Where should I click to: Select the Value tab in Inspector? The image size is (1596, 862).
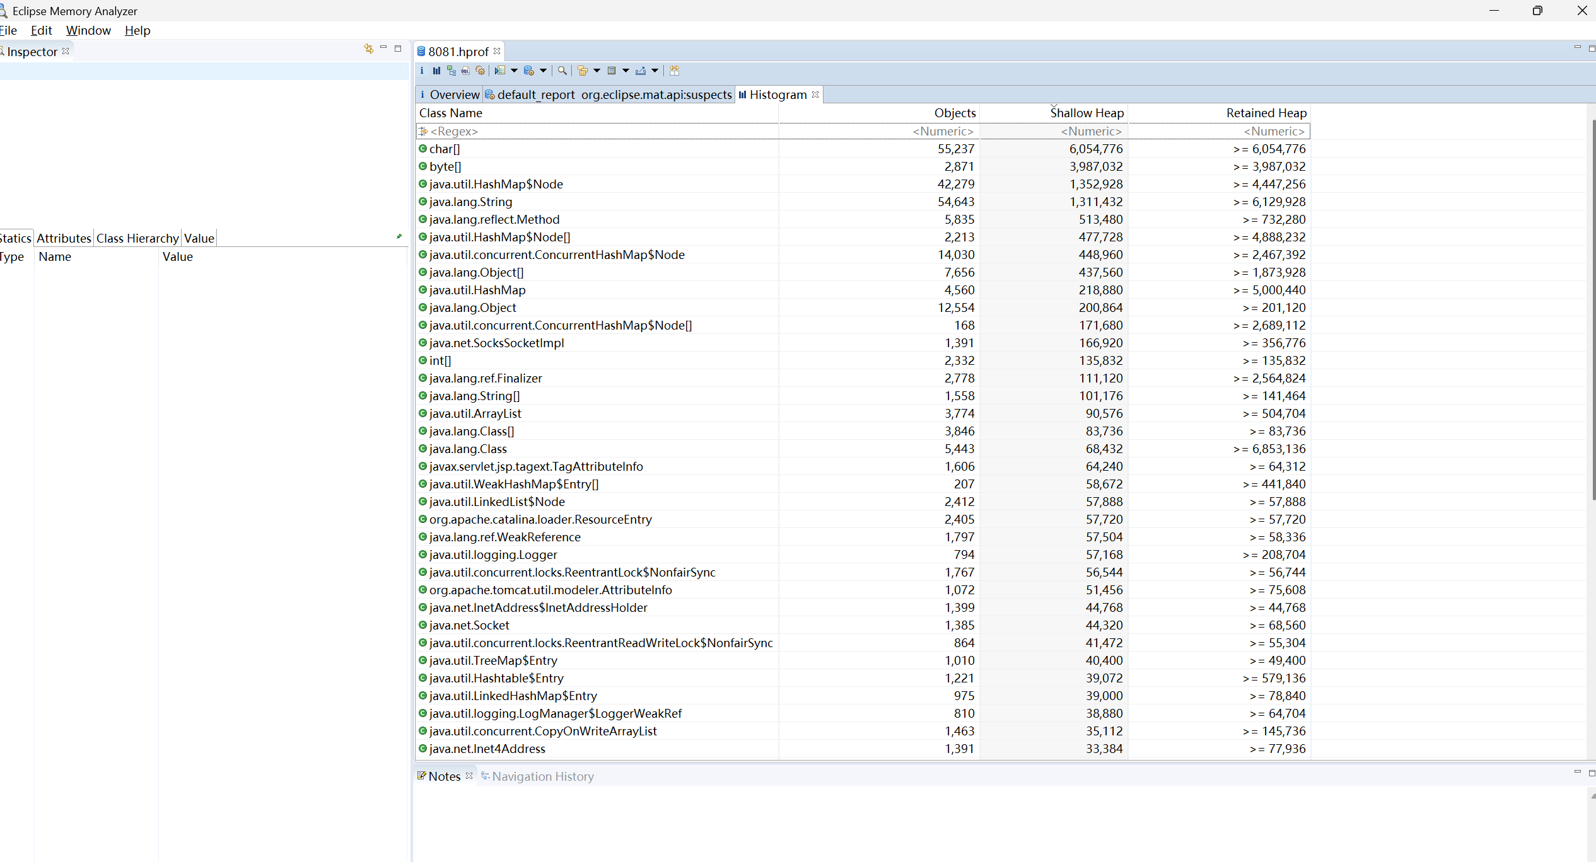(199, 238)
